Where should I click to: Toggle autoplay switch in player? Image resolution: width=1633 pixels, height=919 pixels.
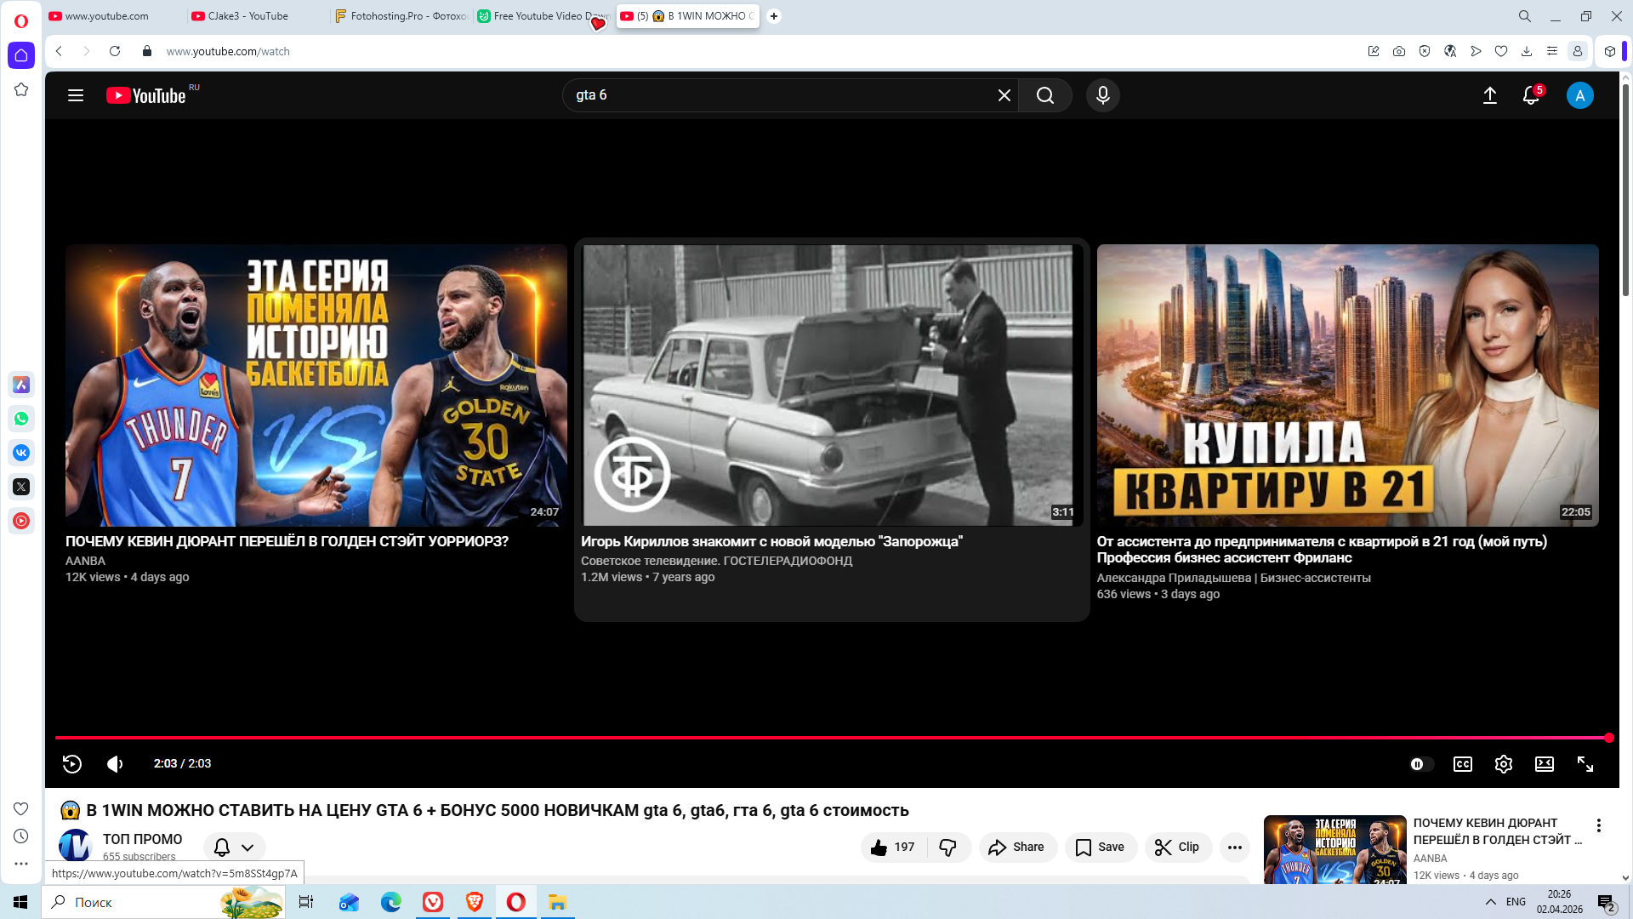1420,764
